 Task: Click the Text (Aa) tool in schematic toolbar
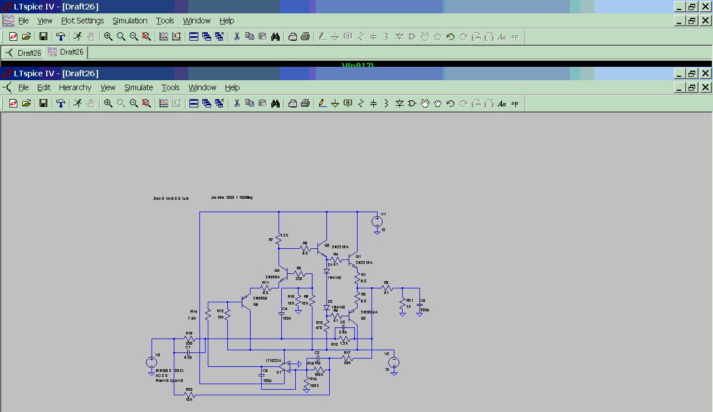pos(501,104)
